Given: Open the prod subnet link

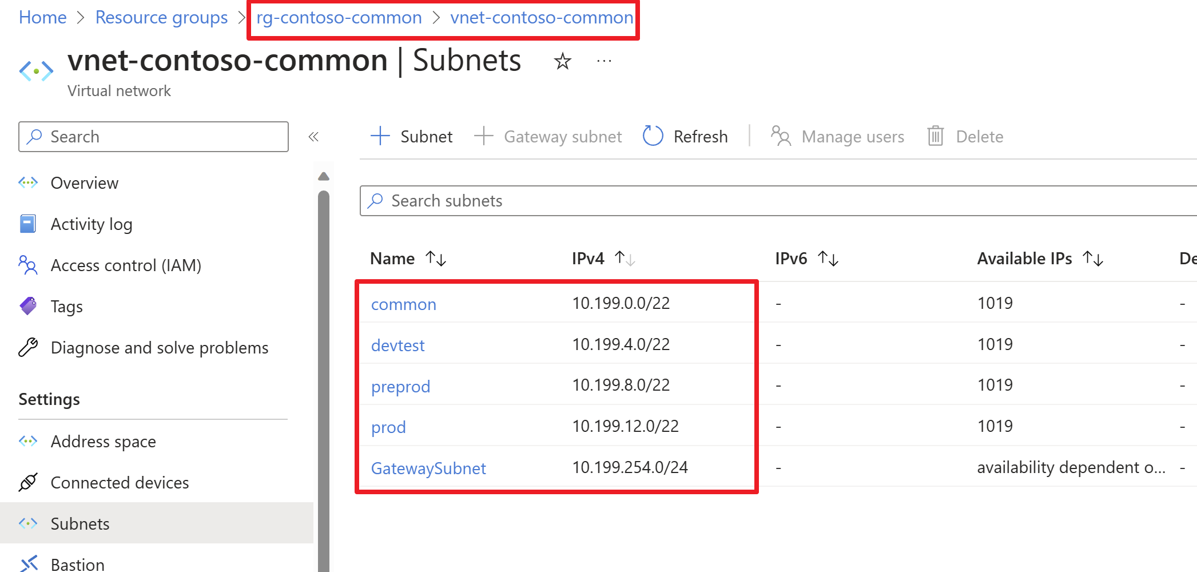Looking at the screenshot, I should click(x=388, y=427).
